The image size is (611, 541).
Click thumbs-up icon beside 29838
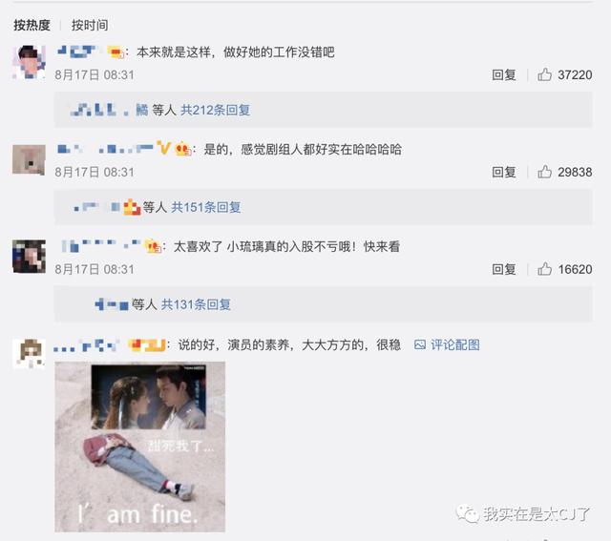pos(544,172)
